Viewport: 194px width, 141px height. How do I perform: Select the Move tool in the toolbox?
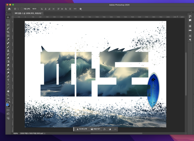click(x=8, y=17)
